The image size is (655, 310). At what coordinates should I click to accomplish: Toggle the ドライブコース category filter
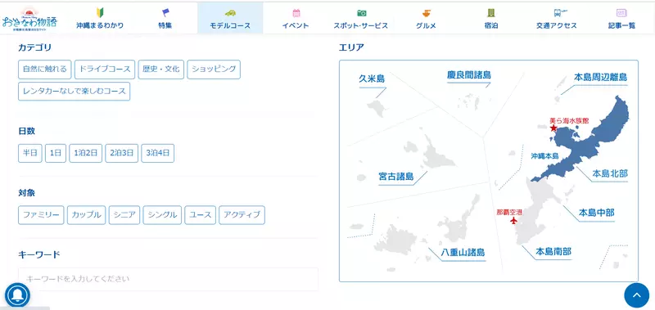pyautogui.click(x=105, y=70)
